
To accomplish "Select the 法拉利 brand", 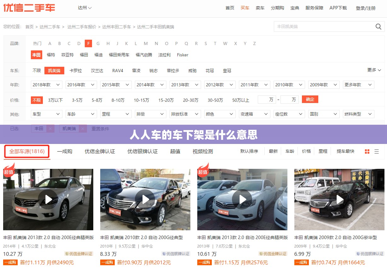I will click(x=164, y=55).
